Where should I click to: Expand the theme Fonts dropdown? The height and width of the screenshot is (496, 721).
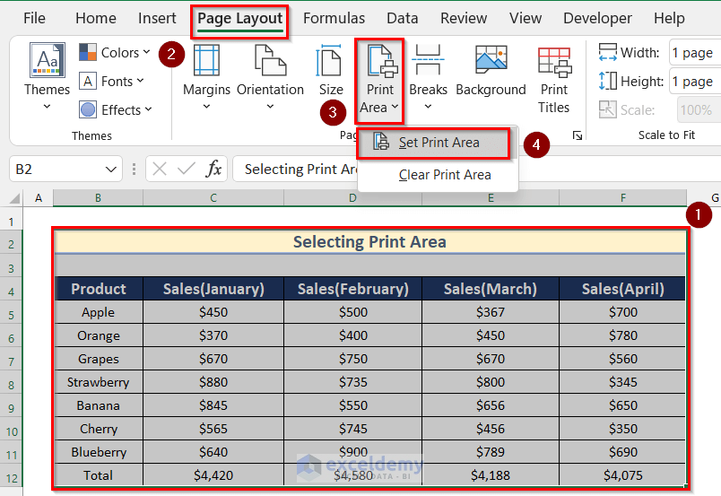coord(111,81)
